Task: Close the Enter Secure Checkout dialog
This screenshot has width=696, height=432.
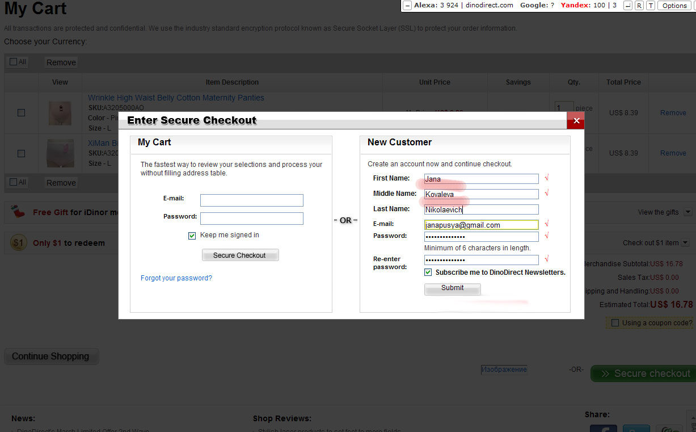Action: click(576, 120)
